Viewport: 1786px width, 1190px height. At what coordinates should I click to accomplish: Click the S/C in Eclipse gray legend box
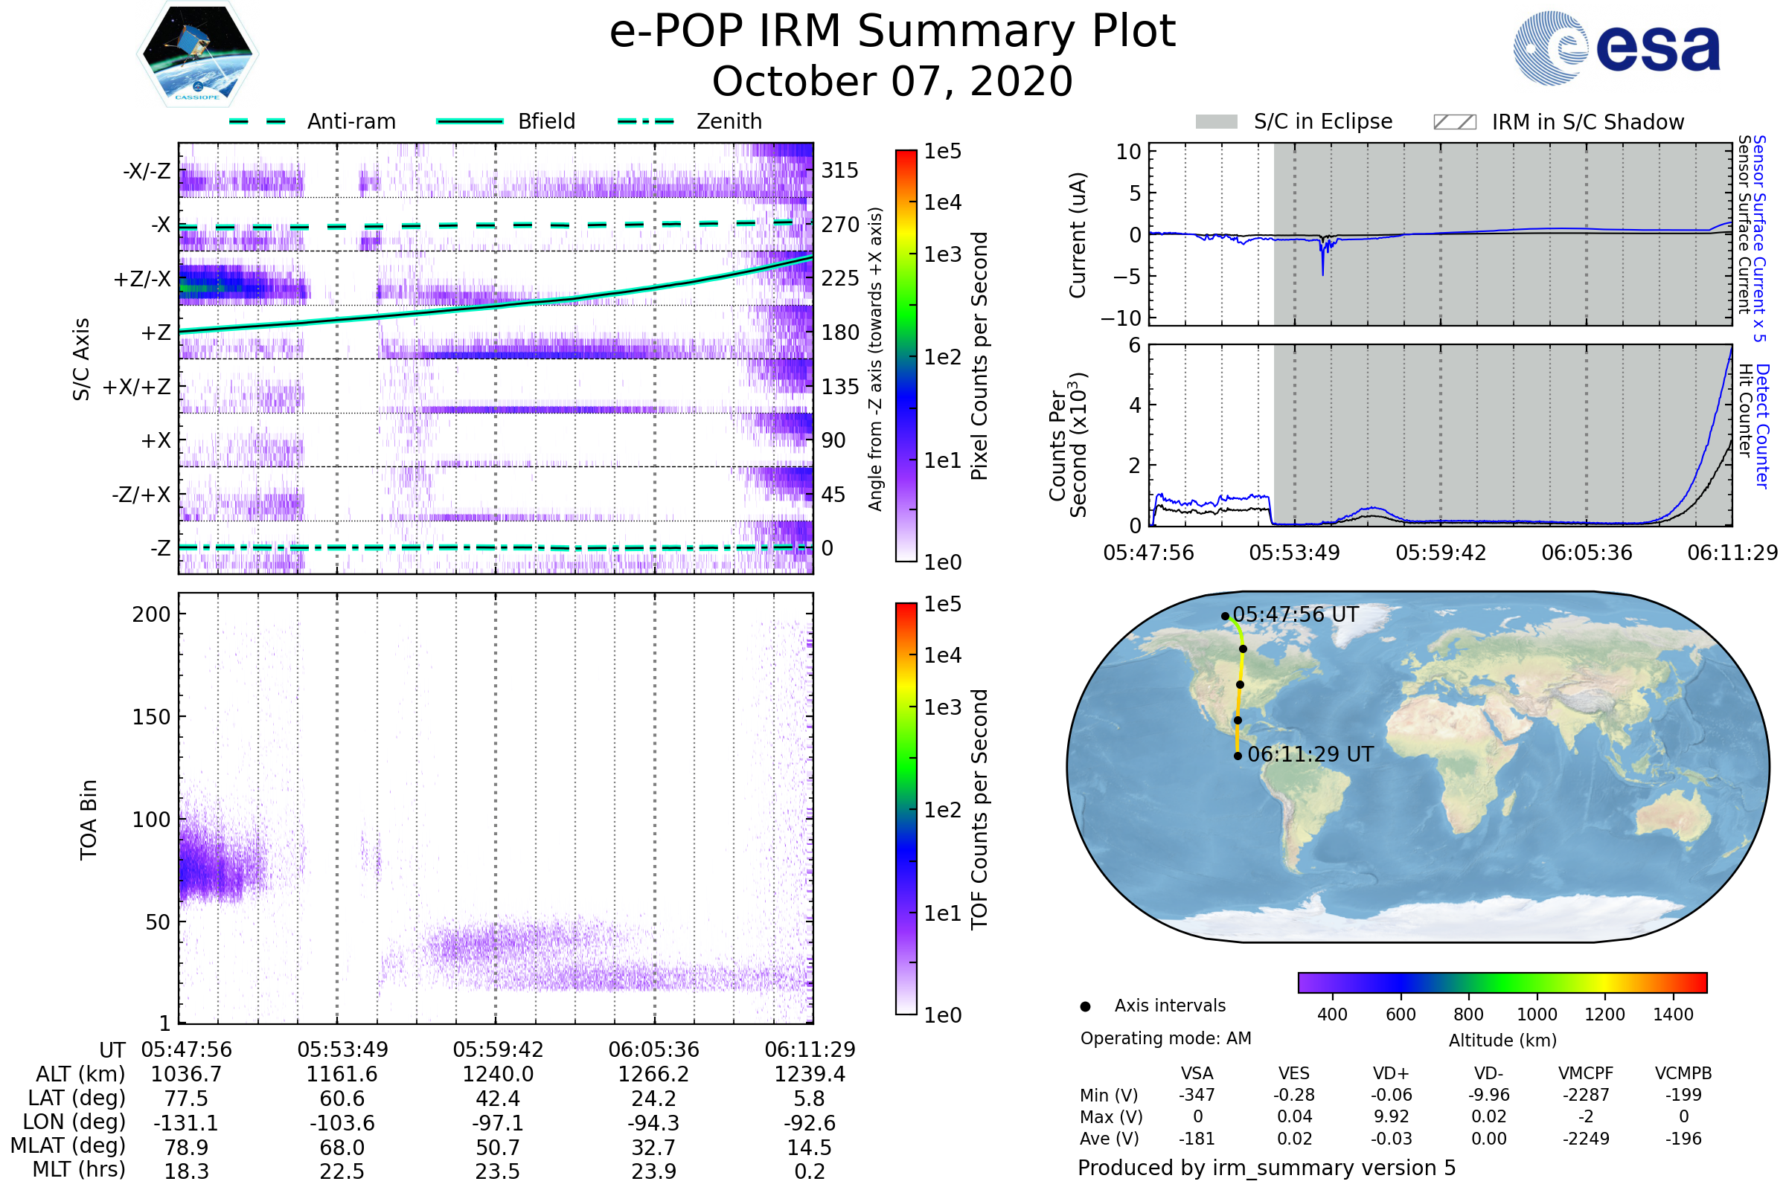click(1216, 122)
